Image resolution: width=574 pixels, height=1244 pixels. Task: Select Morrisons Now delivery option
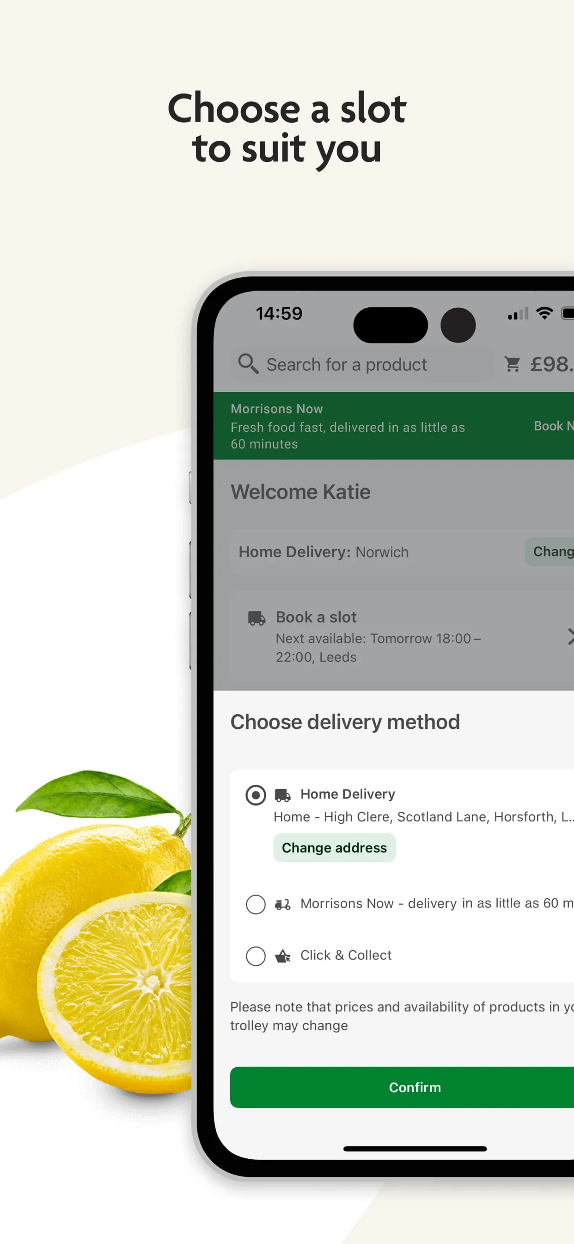[256, 904]
